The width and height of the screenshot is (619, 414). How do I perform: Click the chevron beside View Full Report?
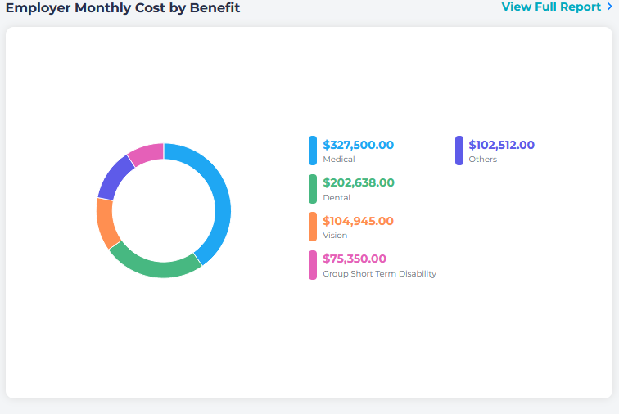609,7
